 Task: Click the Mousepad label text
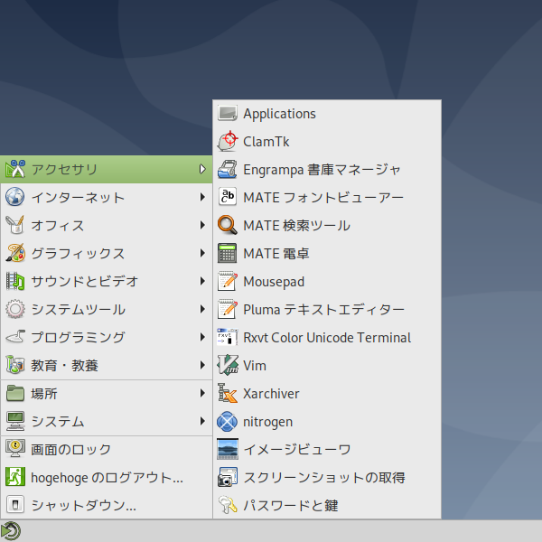(x=274, y=282)
